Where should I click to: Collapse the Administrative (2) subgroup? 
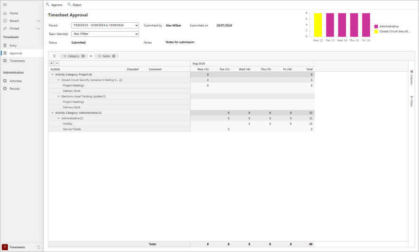[x=58, y=118]
